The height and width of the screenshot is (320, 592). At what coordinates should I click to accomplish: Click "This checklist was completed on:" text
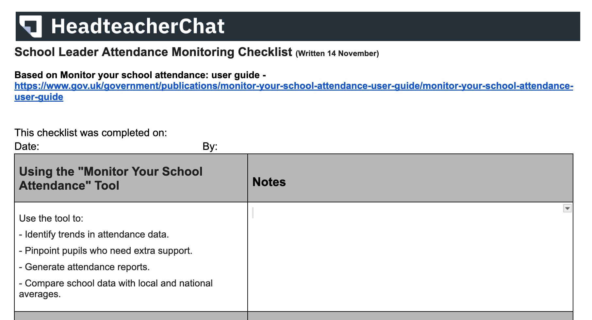click(91, 133)
